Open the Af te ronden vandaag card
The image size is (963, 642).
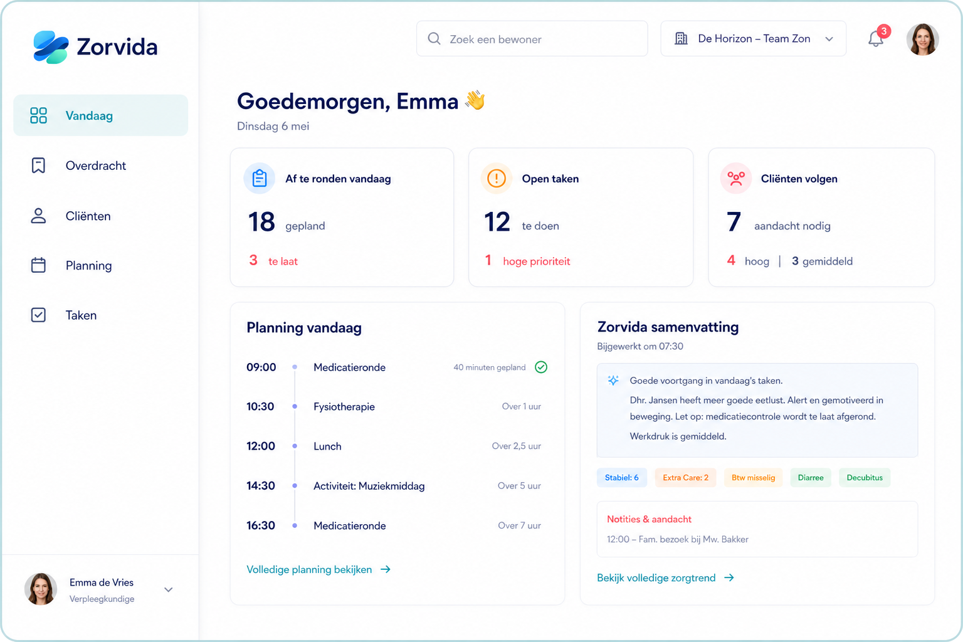(342, 218)
